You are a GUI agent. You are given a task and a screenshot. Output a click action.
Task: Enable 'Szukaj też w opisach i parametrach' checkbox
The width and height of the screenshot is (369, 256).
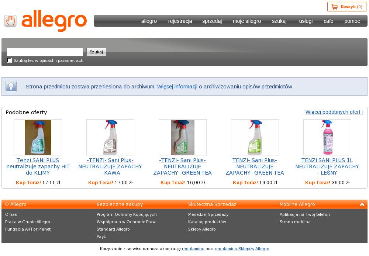pos(10,60)
